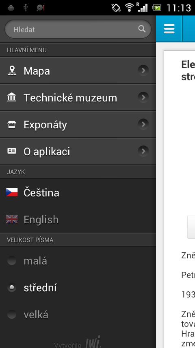195x348 pixels.
Task: Select the střední font size radio
Action: pyautogui.click(x=11, y=288)
